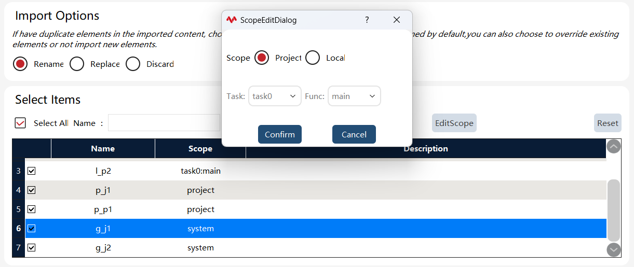Viewport: 634px width, 267px height.
Task: Click the table vertical scrollbar thumb
Action: coord(614,210)
